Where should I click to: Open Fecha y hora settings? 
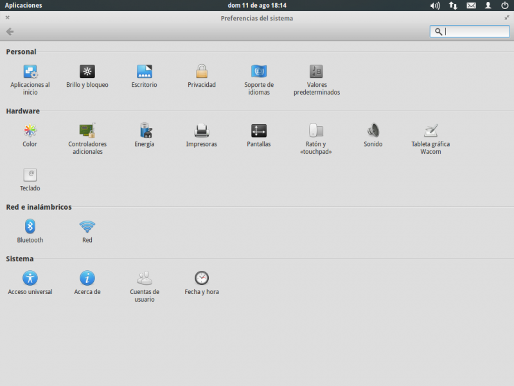pos(202,279)
